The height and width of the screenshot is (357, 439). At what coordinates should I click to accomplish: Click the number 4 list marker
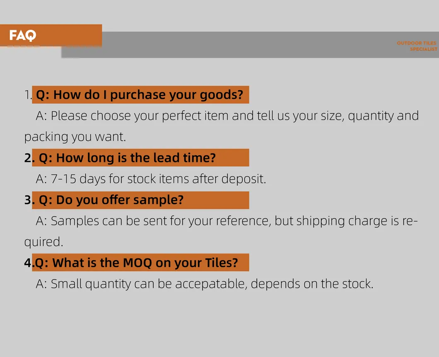pyautogui.click(x=27, y=263)
